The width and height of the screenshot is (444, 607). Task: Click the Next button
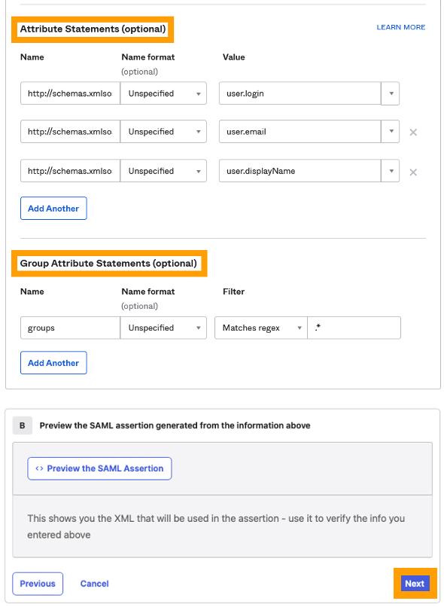pos(415,584)
